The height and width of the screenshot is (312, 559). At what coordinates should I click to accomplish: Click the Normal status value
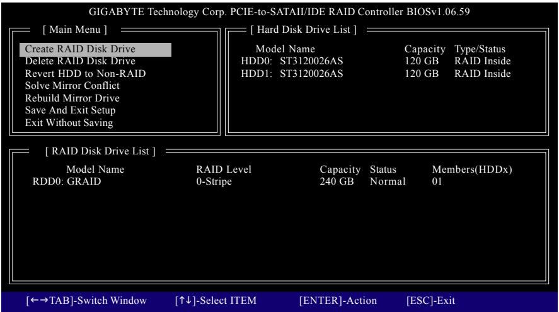(x=388, y=182)
